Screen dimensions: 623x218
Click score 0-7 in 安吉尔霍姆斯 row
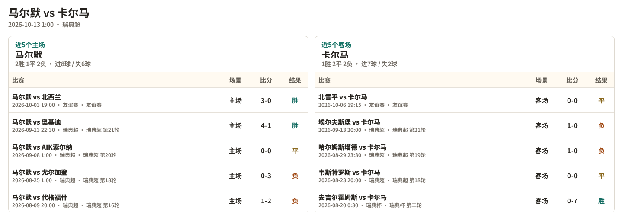pos(572,201)
